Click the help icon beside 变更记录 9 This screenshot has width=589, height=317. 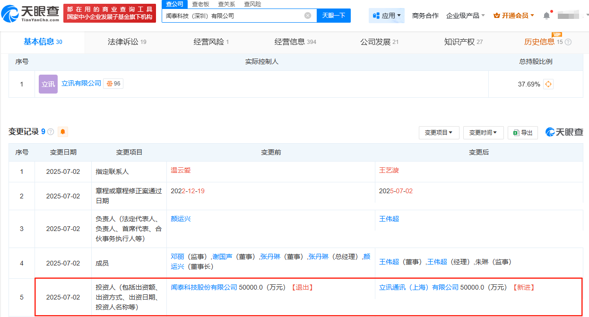51,132
